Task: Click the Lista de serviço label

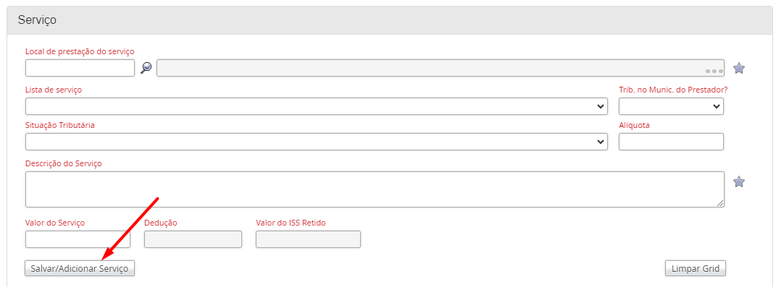Action: tap(54, 90)
